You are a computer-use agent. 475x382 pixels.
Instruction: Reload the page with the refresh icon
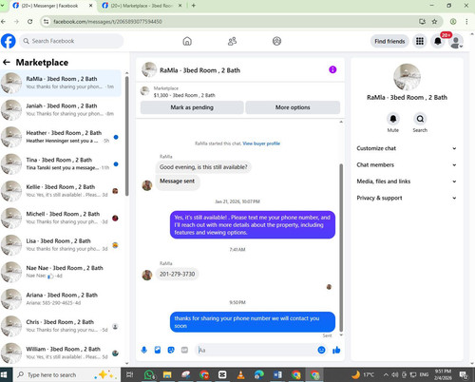point(29,22)
